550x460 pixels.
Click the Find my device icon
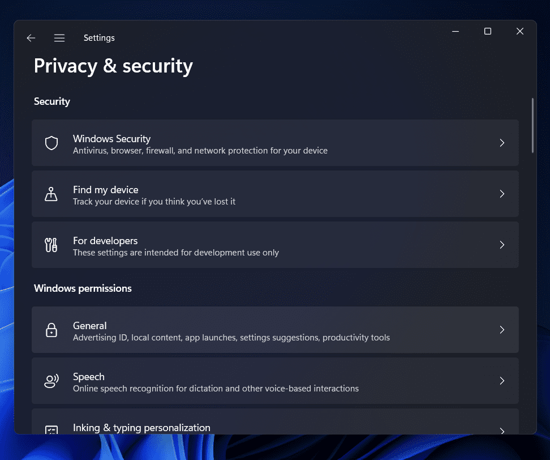[51, 194]
